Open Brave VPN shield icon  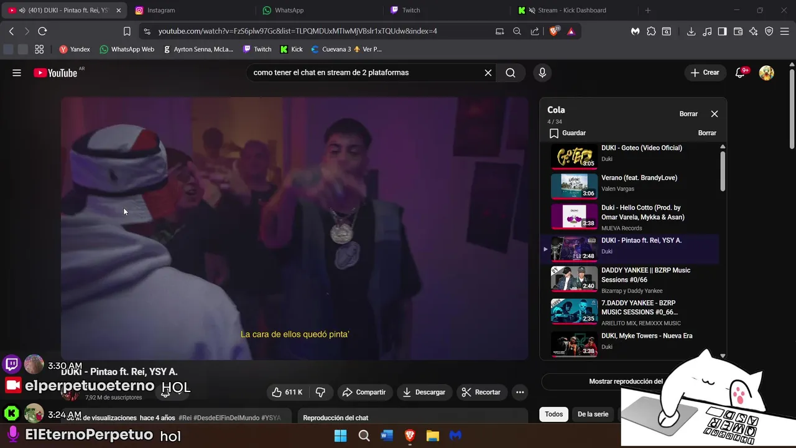(769, 31)
